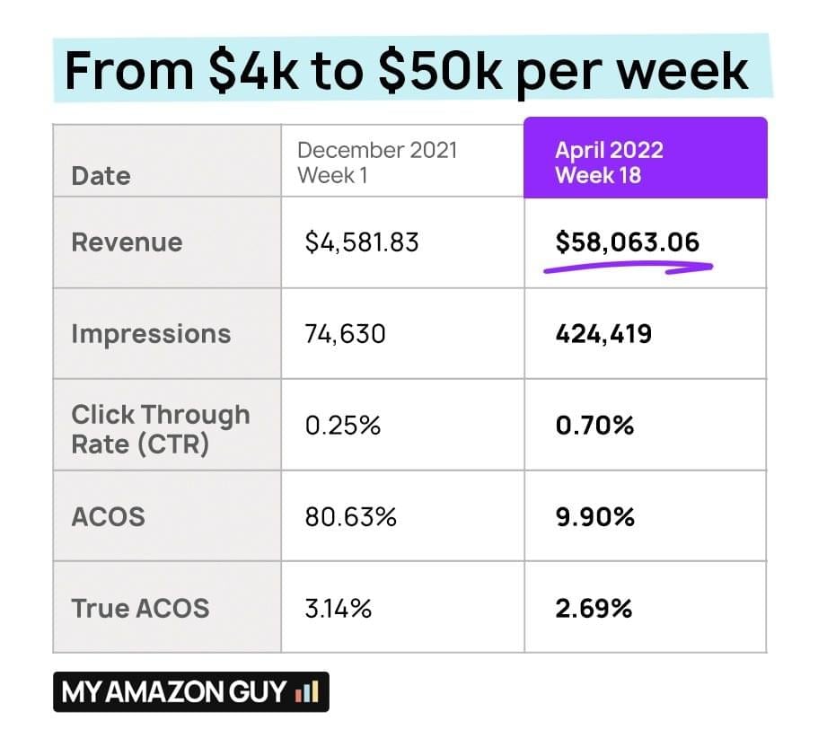The height and width of the screenshot is (756, 827).
Task: Select the Impressions row label
Action: [x=151, y=334]
